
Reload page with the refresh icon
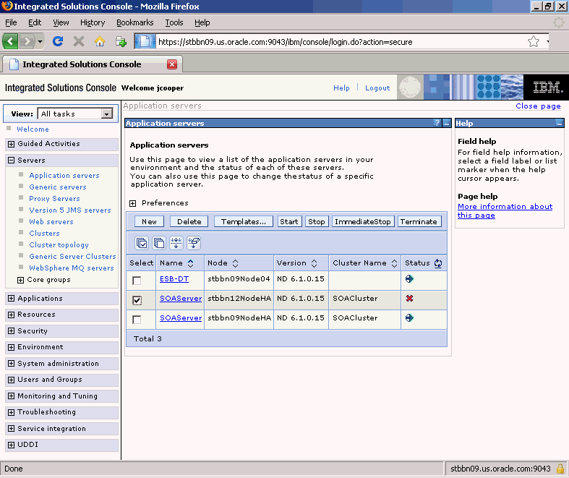tap(58, 41)
